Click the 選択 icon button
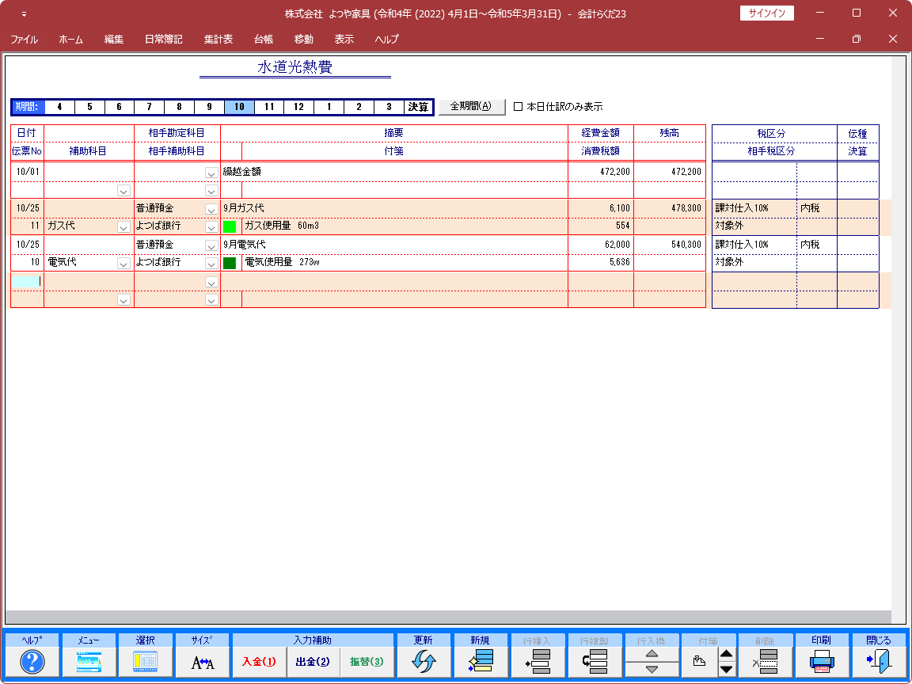Viewport: 912px width, 684px height. 146,663
